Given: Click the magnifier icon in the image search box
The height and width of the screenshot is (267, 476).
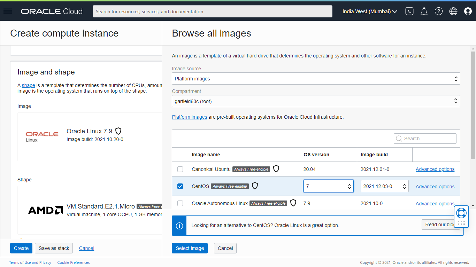Looking at the screenshot, I should pos(399,139).
